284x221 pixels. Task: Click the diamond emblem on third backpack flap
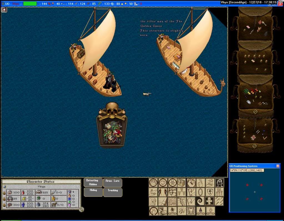pos(255,112)
